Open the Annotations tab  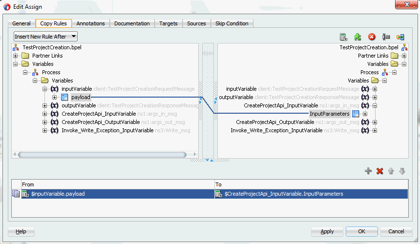[x=90, y=23]
